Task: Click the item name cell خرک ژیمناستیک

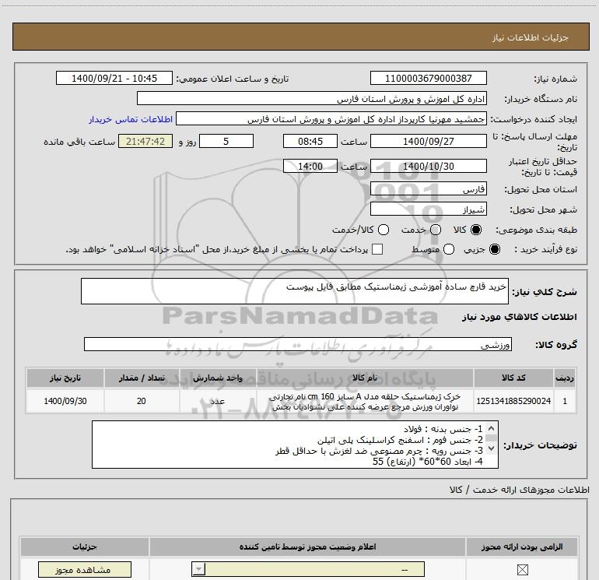Action: pyautogui.click(x=365, y=401)
